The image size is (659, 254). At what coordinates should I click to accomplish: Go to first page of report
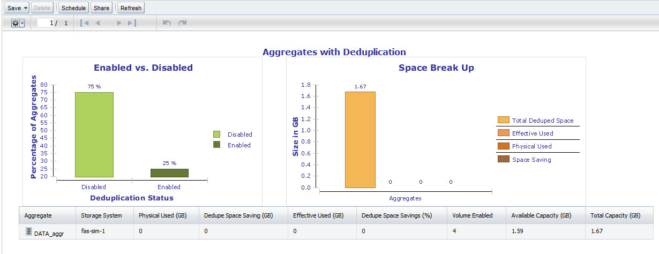click(84, 24)
